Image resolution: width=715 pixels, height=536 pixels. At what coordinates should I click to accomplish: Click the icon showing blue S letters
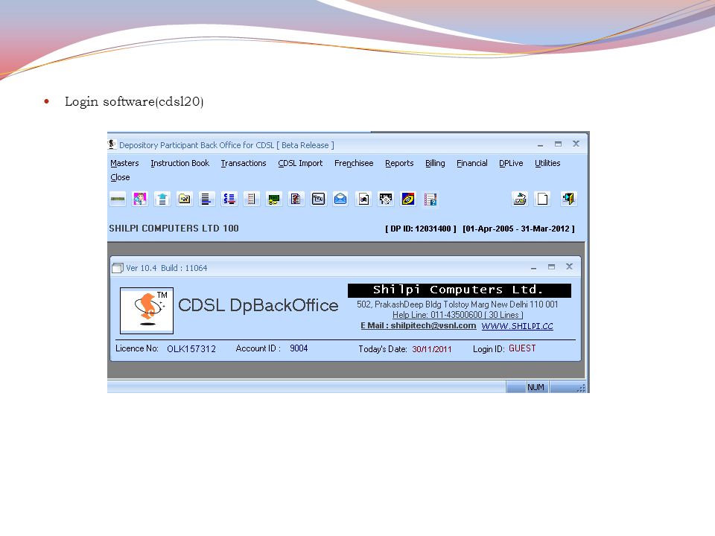(229, 200)
